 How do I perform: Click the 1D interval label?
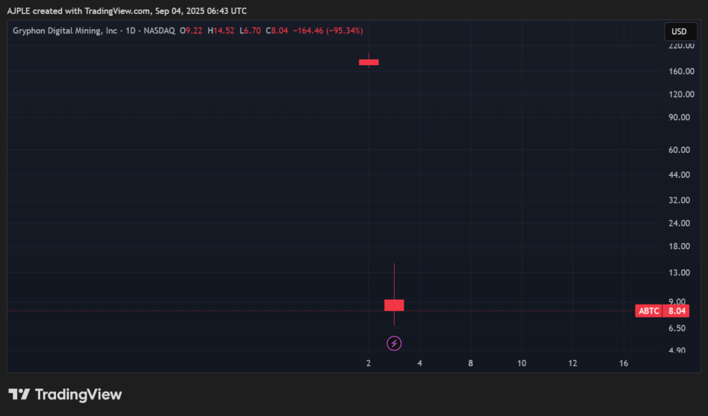click(130, 31)
